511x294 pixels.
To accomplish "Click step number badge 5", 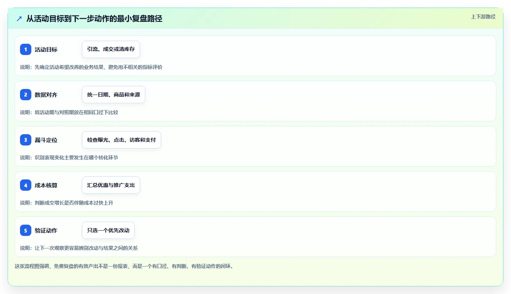I will click(26, 230).
